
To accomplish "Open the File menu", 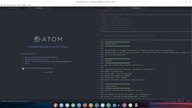I will pyautogui.click(x=1, y=5).
